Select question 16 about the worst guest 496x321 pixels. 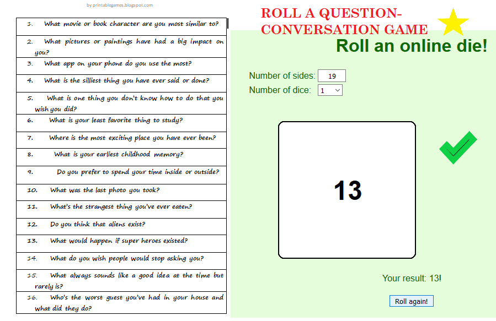(x=121, y=302)
